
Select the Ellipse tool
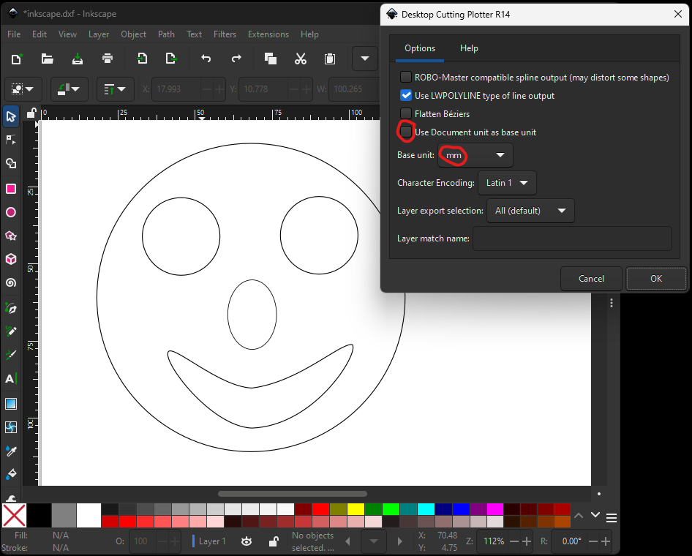pyautogui.click(x=10, y=212)
